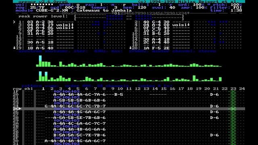Click the down arrow beside channel 19
This screenshot has width=258, height=145.
15,48
